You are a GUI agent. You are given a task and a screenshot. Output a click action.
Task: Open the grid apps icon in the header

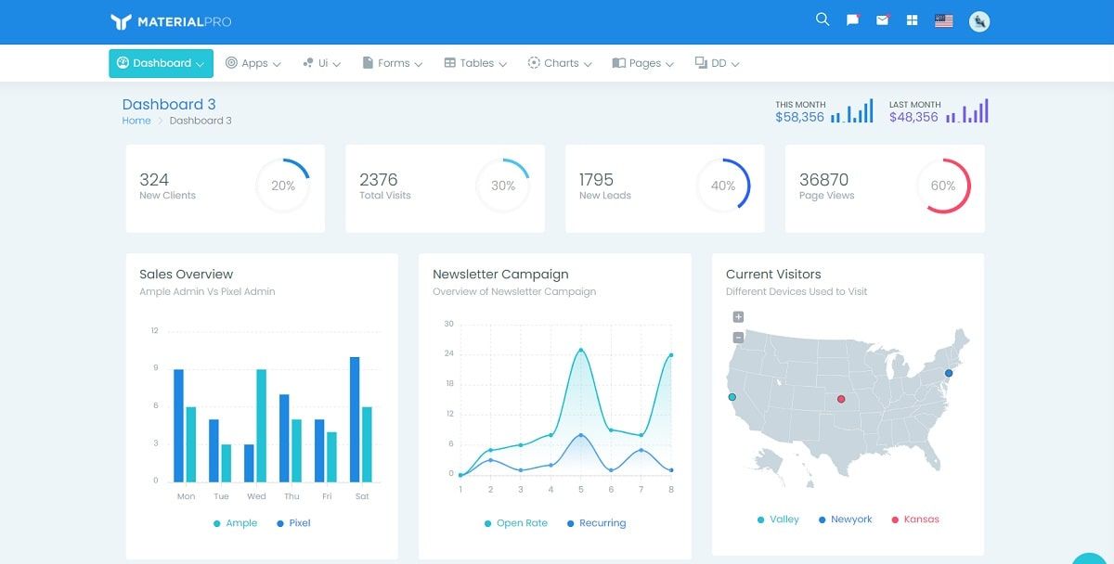tap(911, 19)
